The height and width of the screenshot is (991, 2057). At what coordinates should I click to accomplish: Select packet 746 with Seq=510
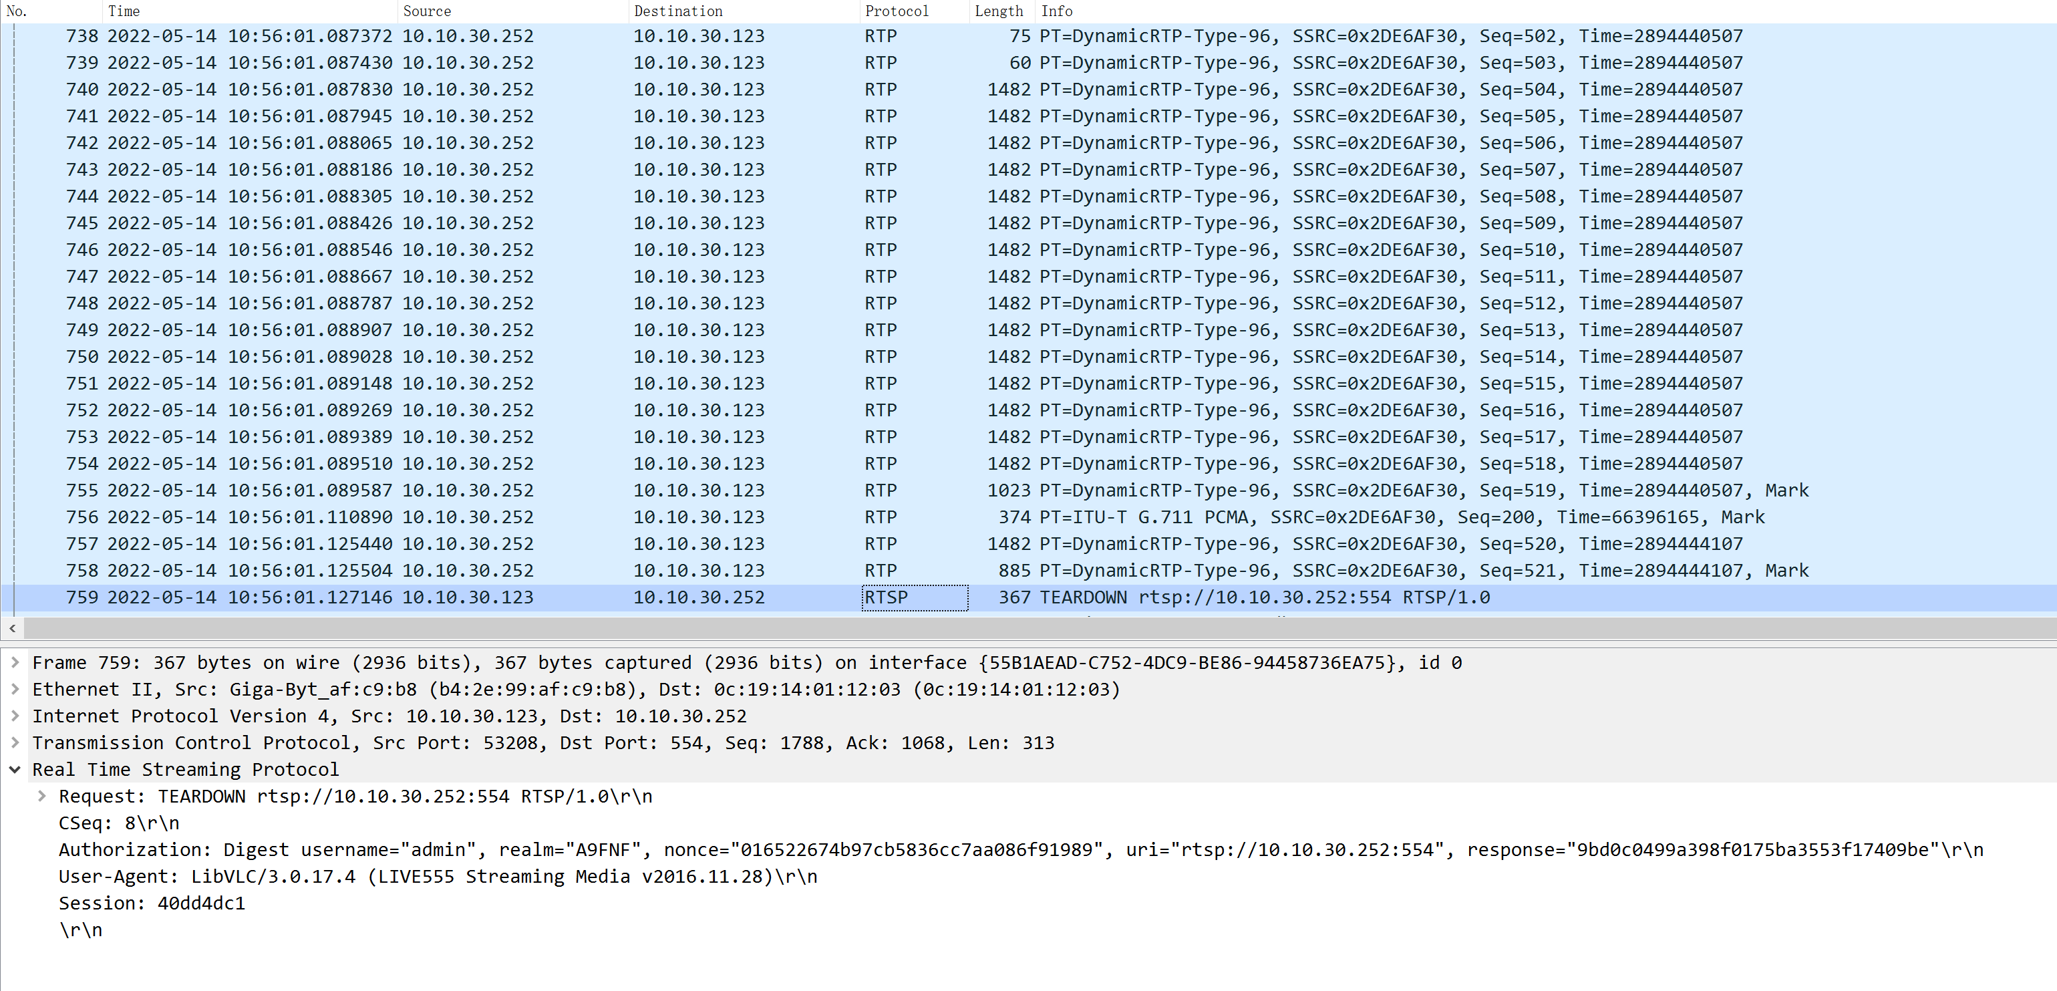(x=1029, y=250)
